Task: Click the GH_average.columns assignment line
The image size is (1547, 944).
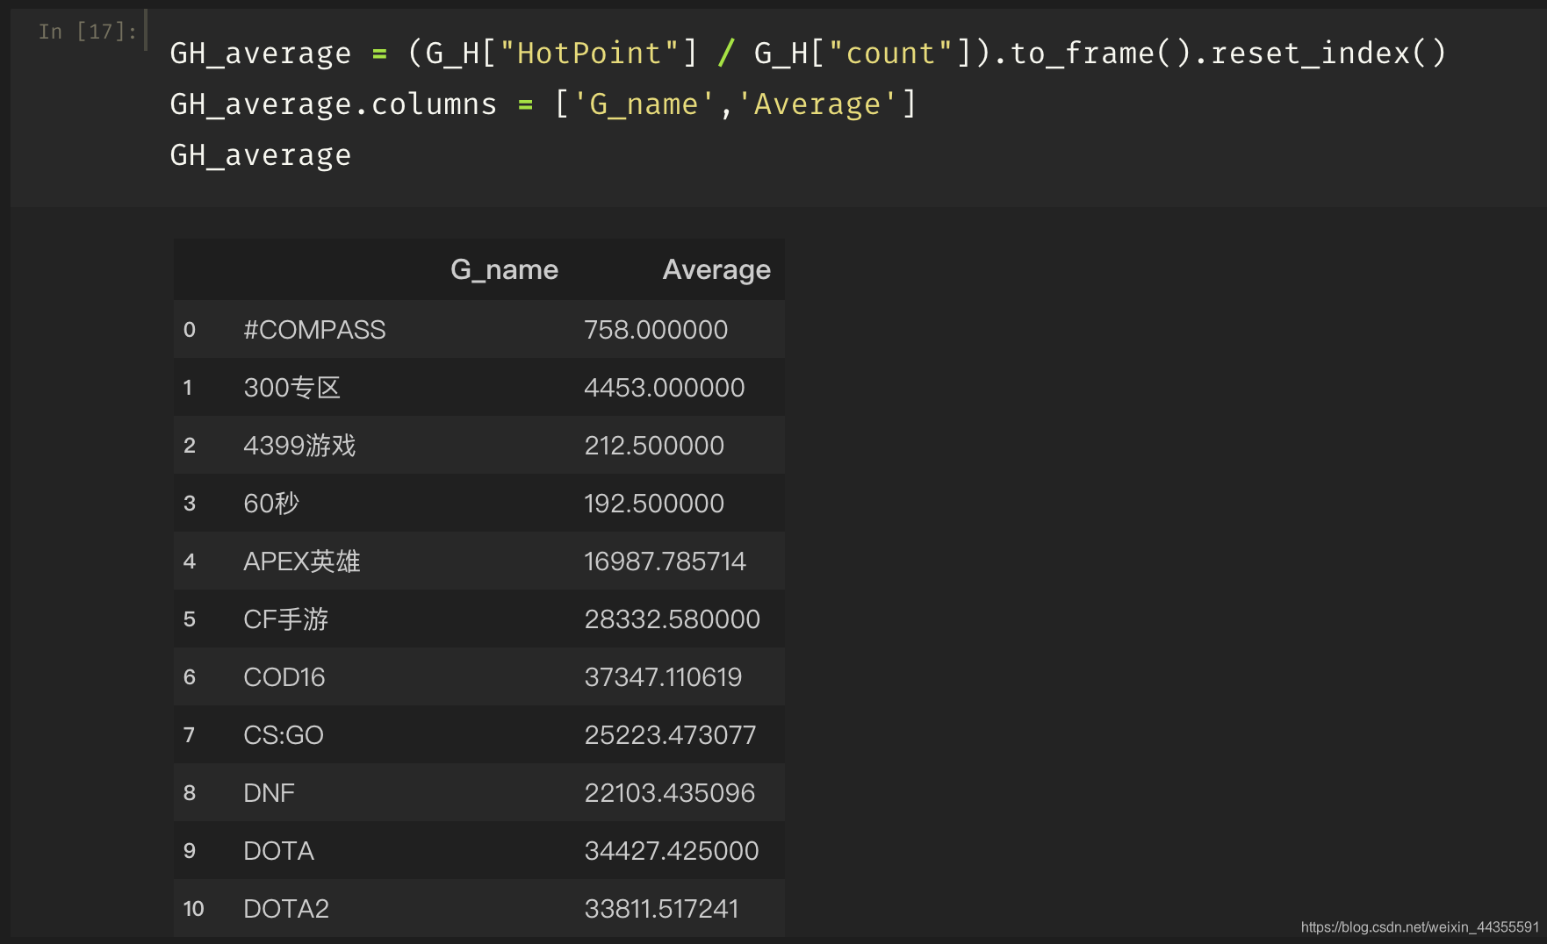Action: (x=543, y=104)
